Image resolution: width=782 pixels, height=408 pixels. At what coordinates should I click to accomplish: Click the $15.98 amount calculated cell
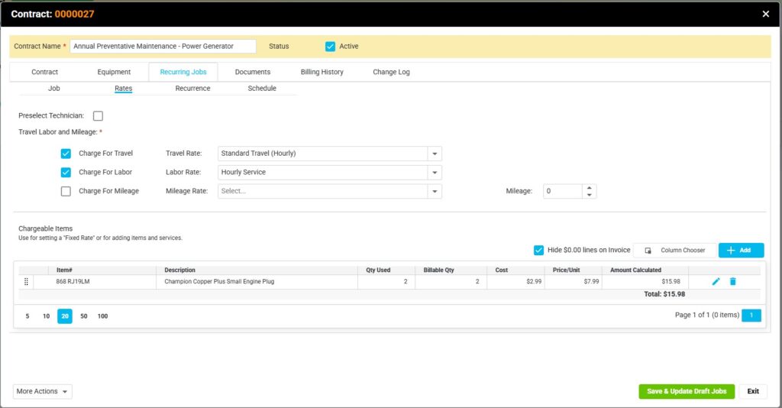[x=645, y=282]
